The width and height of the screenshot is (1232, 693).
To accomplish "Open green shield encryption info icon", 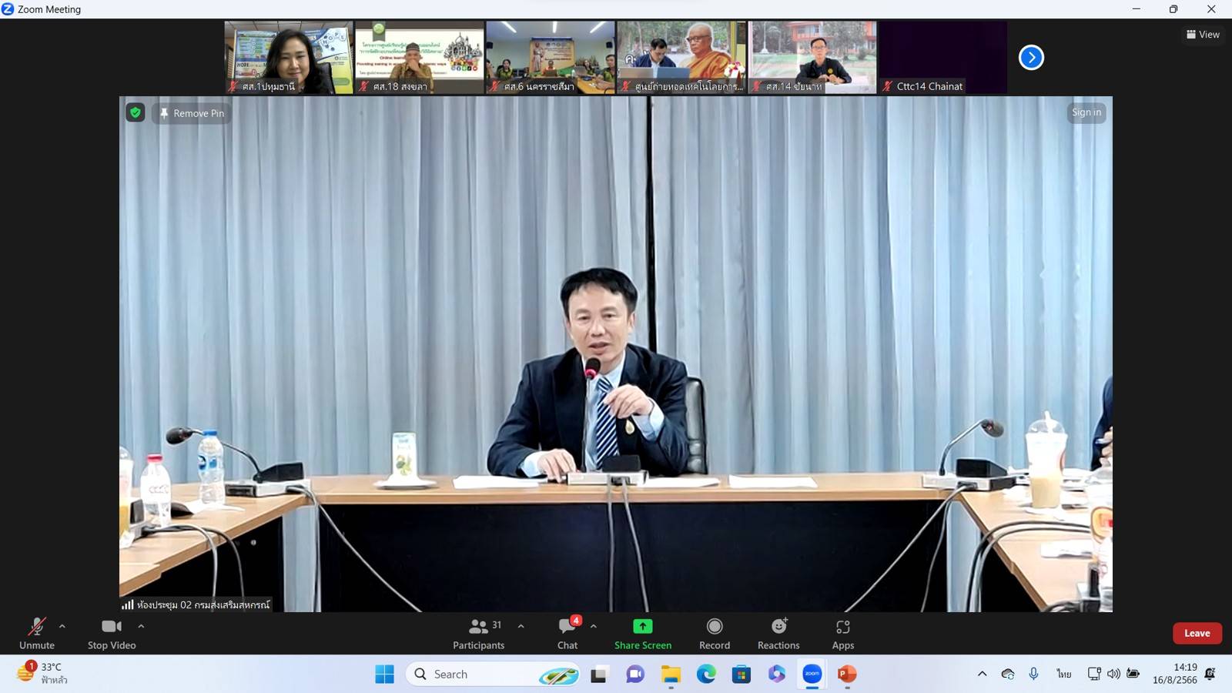I will (x=136, y=112).
